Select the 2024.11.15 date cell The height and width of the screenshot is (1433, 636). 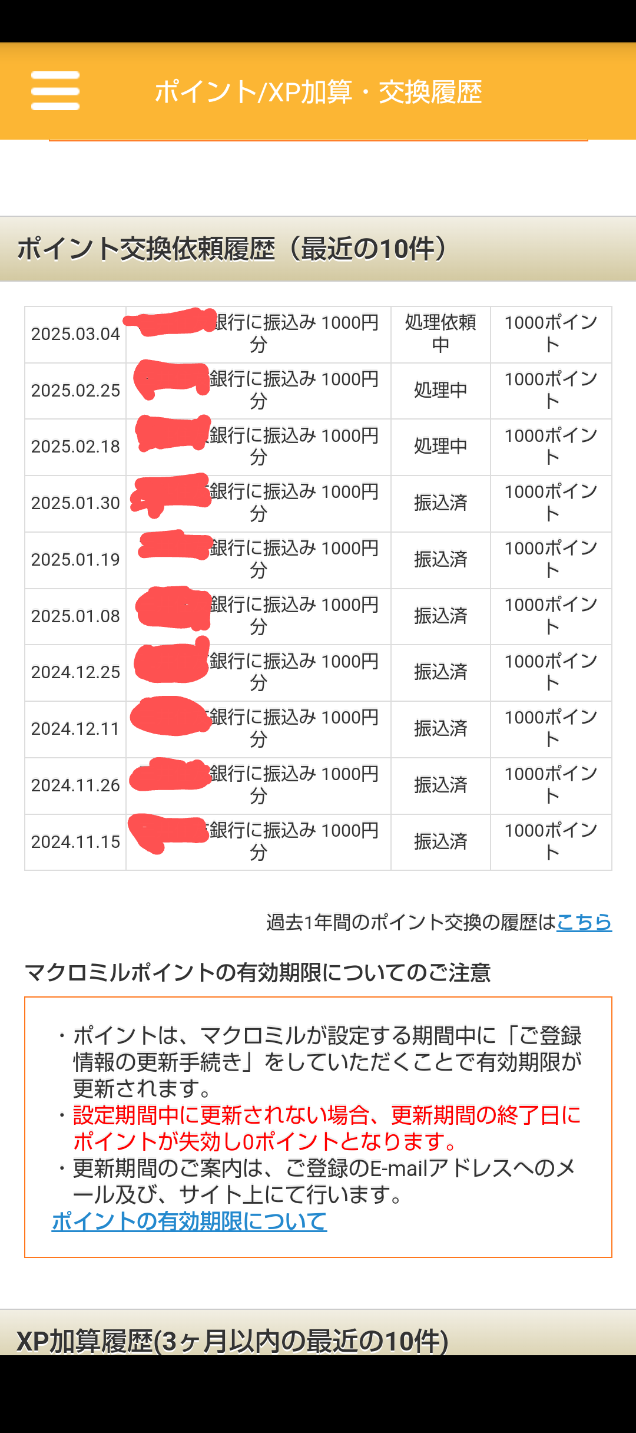75,842
